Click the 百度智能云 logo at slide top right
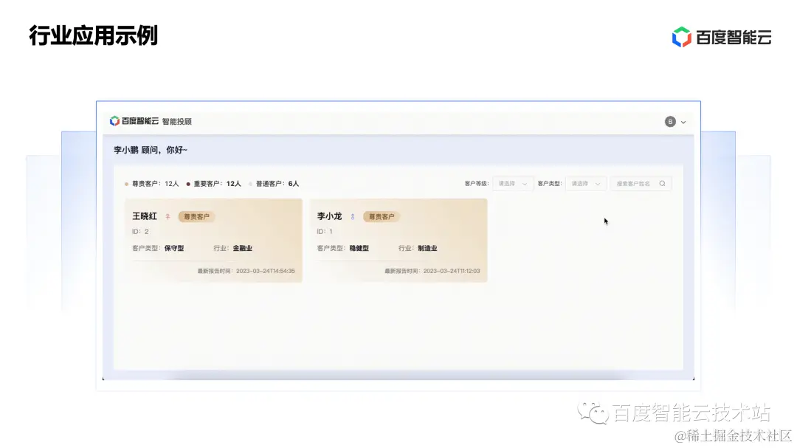This screenshot has height=448, width=797. click(722, 37)
